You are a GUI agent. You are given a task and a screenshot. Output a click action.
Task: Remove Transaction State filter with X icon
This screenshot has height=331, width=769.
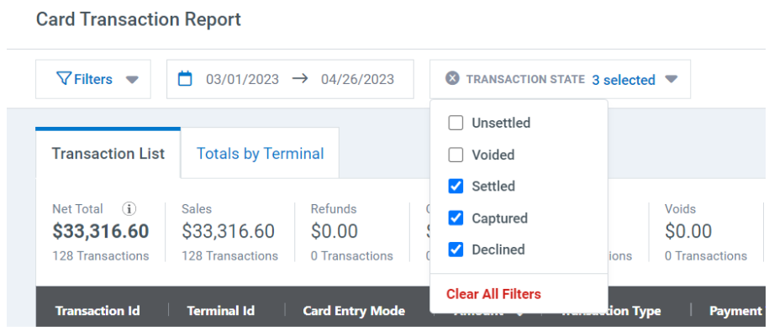pos(452,78)
